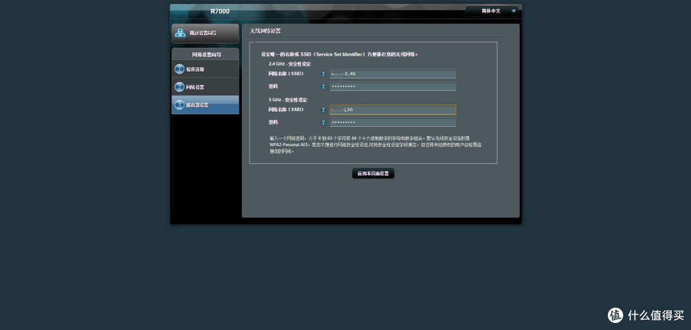The image size is (691, 330).
Task: Click the 5 GHz - 安全性设定 section label
Action: [x=288, y=100]
